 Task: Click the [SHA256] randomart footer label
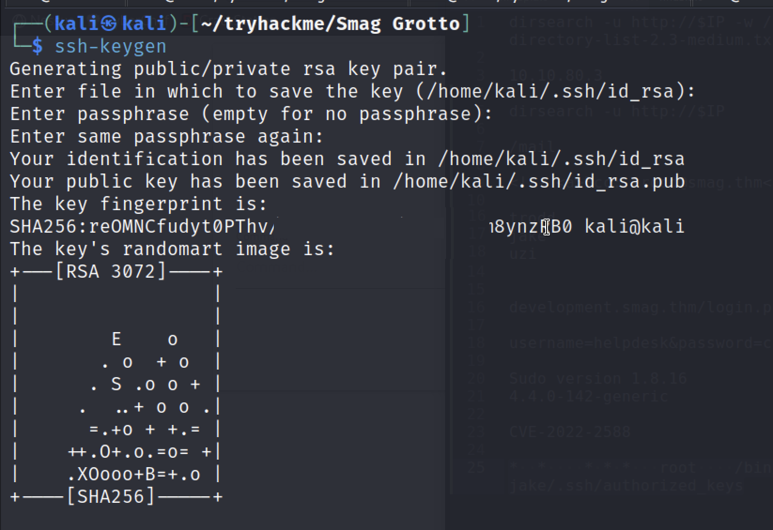[x=111, y=497]
